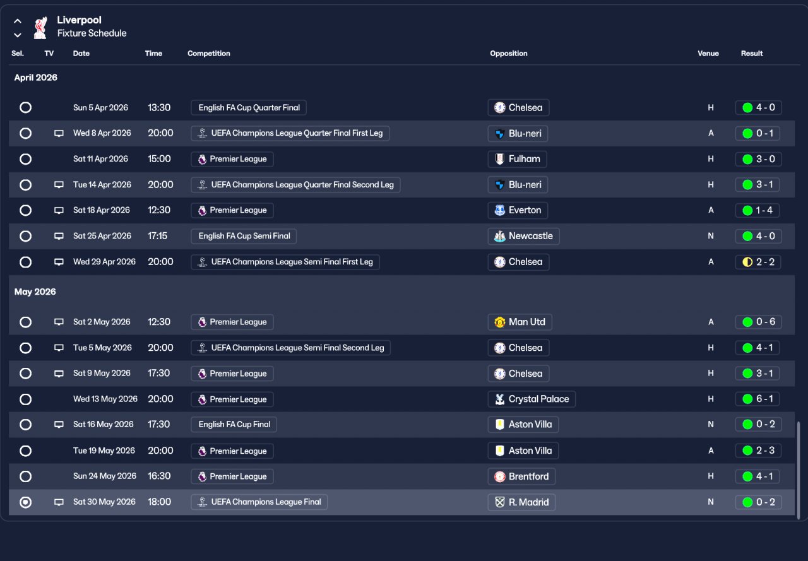This screenshot has width=808, height=561.
Task: Click the Time column header
Action: [153, 54]
